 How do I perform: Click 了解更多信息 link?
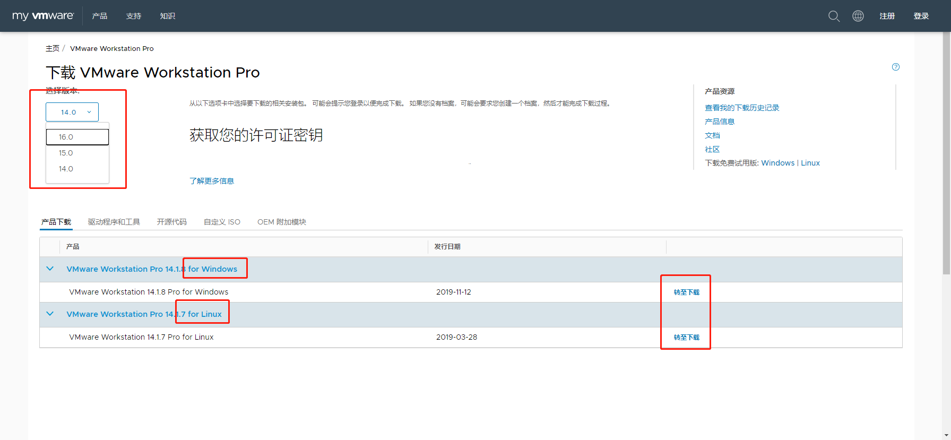coord(212,181)
